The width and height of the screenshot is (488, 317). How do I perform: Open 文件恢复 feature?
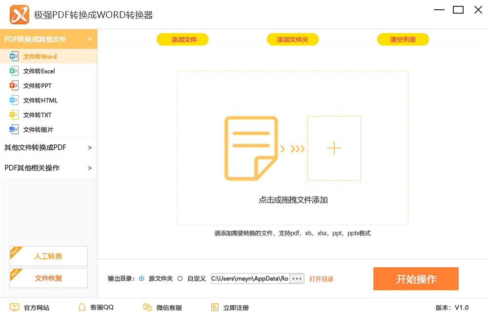pyautogui.click(x=48, y=278)
